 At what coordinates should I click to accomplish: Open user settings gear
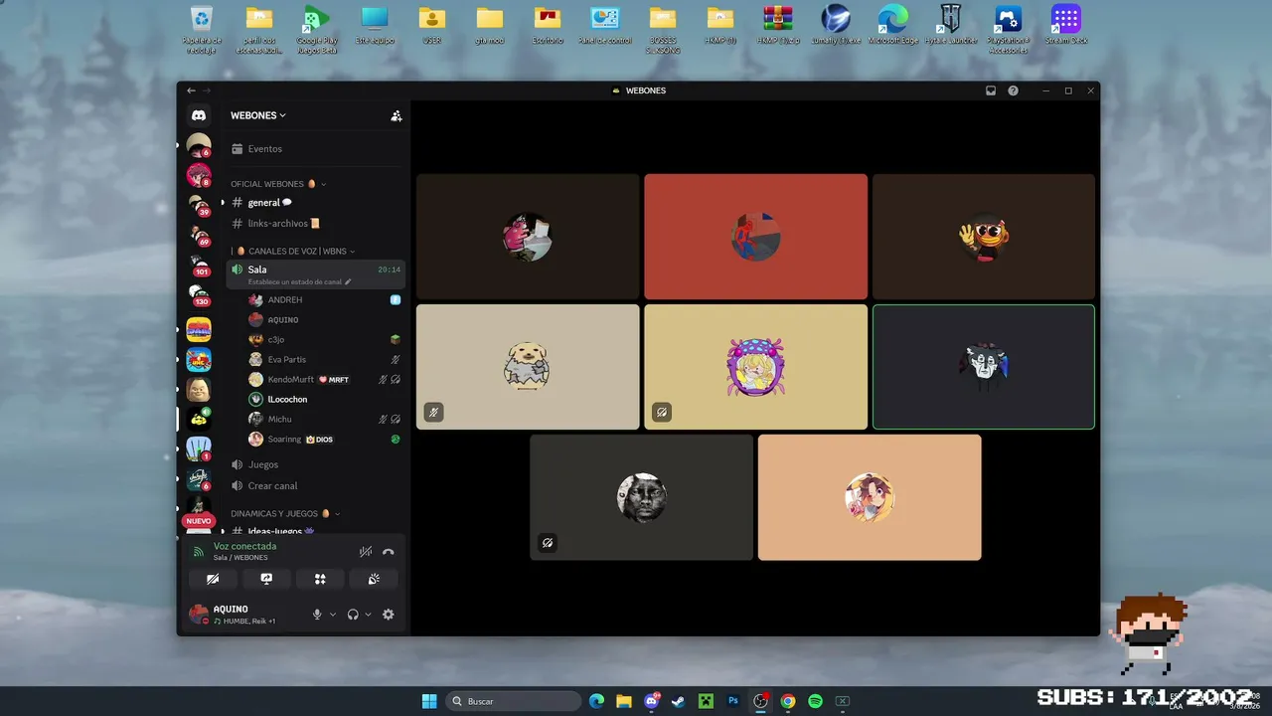click(x=389, y=615)
